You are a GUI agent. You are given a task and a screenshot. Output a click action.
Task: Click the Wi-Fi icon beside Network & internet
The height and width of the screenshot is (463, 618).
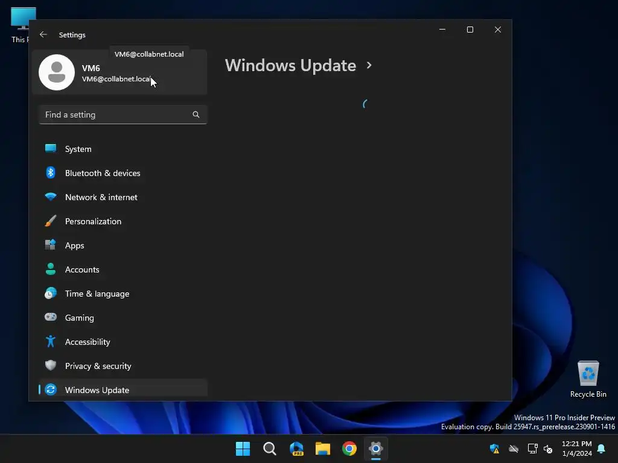[x=51, y=197]
